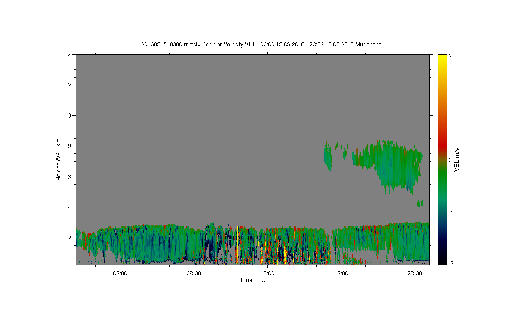The height and width of the screenshot is (319, 532).
Task: Click the yellow top of the velocity colorbar
Action: coord(442,58)
